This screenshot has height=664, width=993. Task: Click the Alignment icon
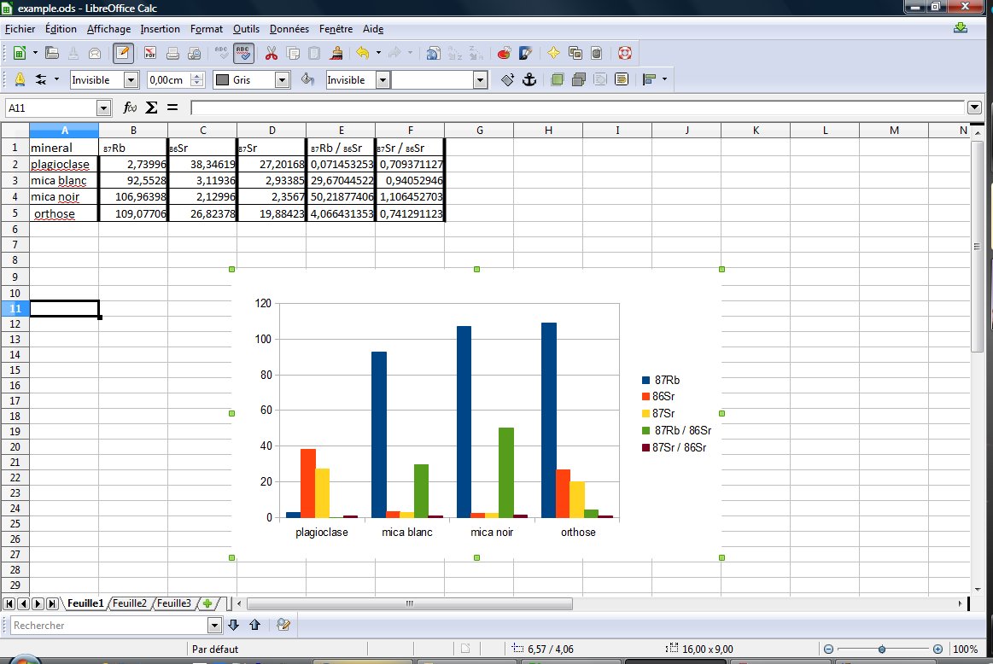coord(649,79)
